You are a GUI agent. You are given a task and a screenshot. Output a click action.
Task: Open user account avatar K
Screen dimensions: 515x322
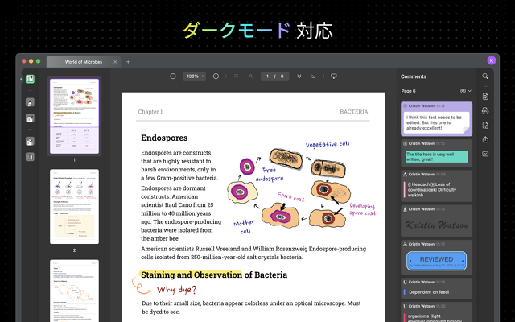[x=491, y=60]
